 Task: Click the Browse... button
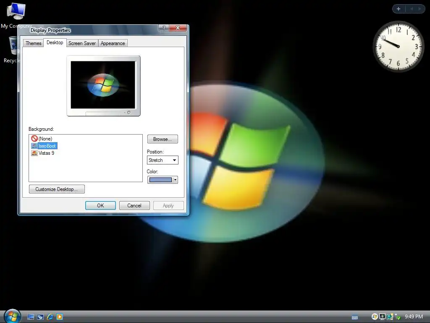click(x=163, y=139)
